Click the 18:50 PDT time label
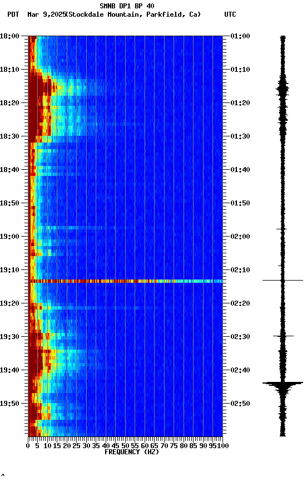 (9, 203)
